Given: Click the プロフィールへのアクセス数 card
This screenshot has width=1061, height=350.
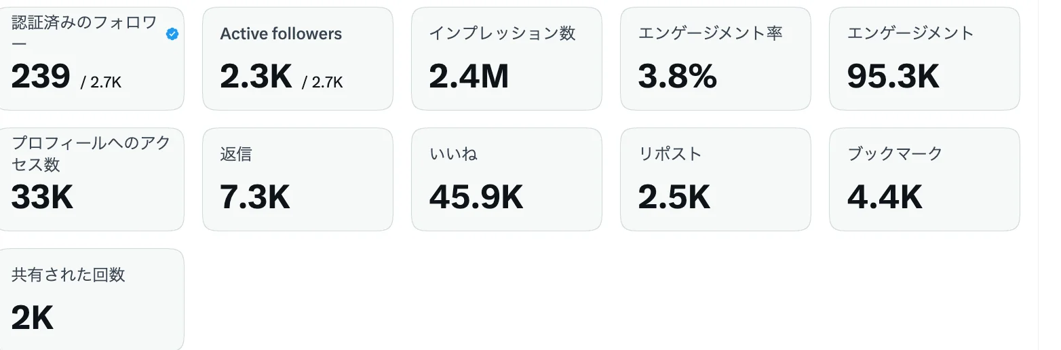Looking at the screenshot, I should coord(89,179).
